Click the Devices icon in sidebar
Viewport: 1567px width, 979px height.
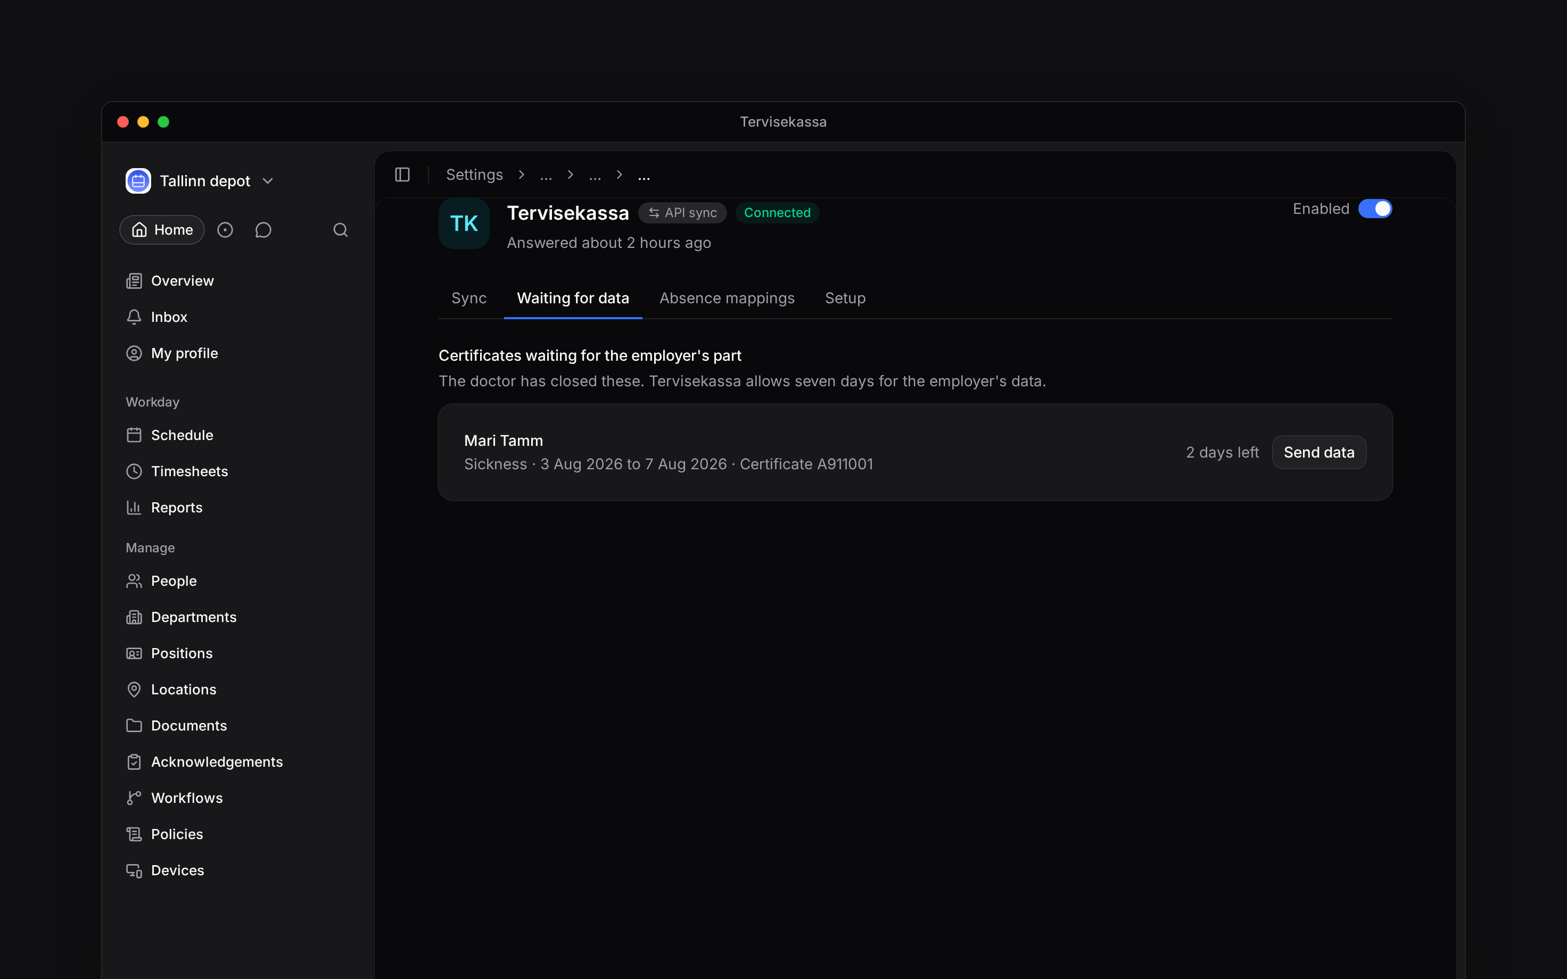pyautogui.click(x=134, y=871)
